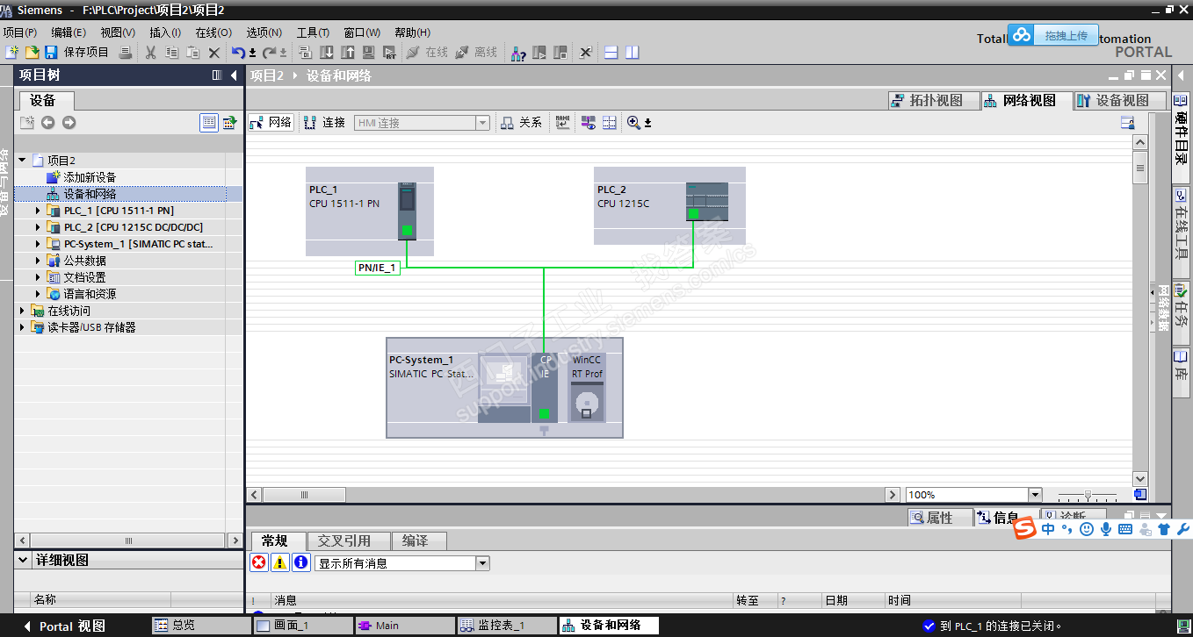Select the 添加新设备 tree item
This screenshot has width=1193, height=637.
tap(90, 177)
